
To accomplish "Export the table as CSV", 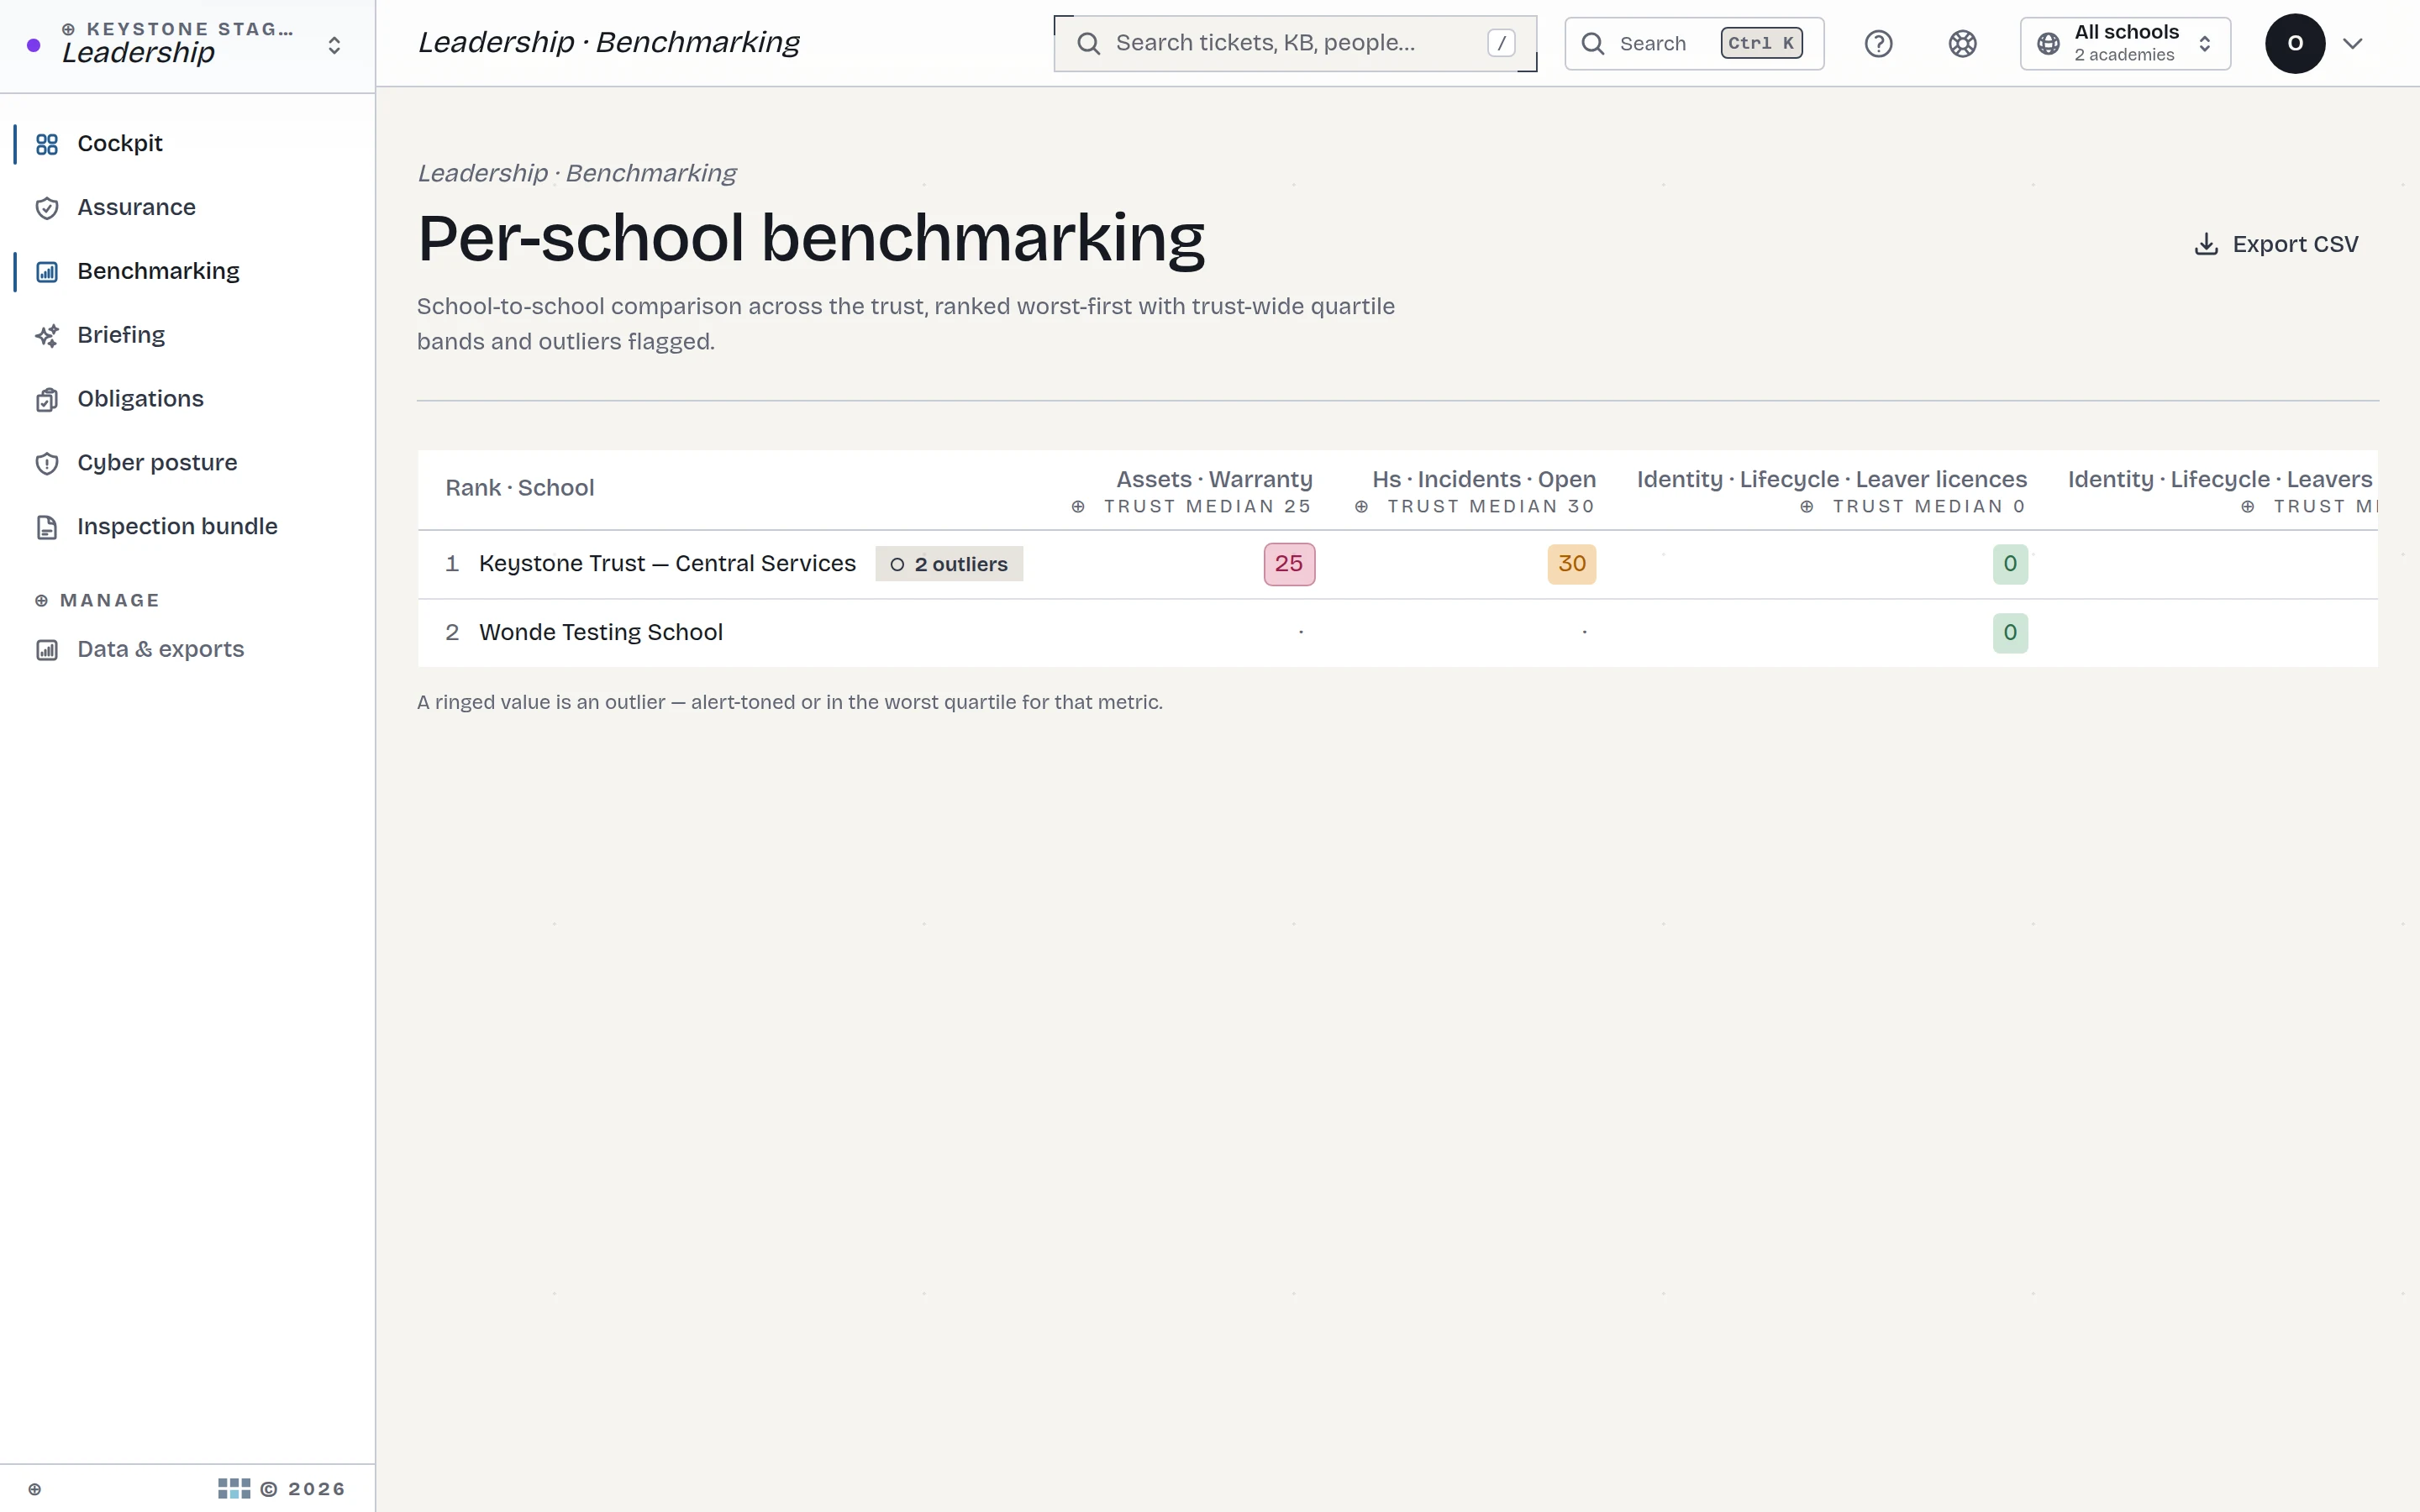I will coord(2276,244).
